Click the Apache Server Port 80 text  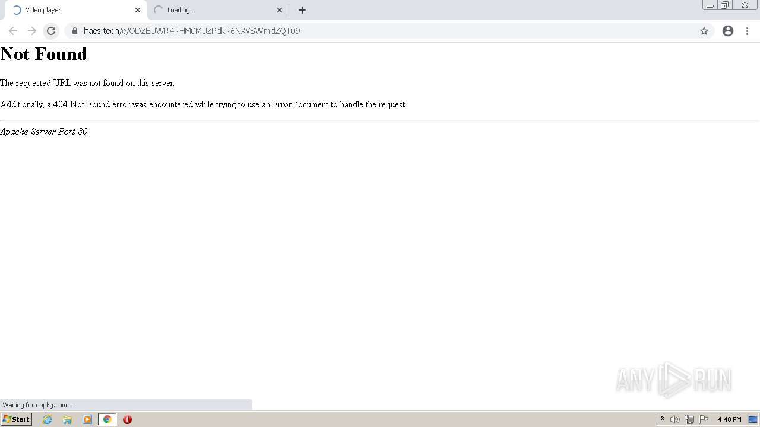click(x=44, y=132)
